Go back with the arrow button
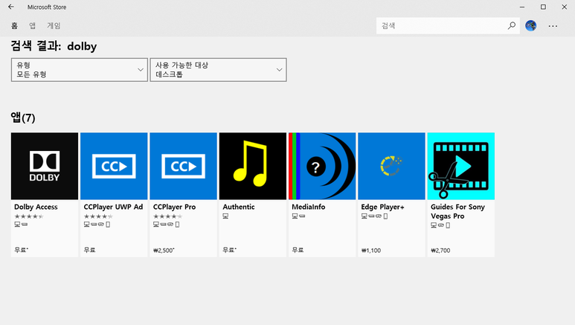The height and width of the screenshot is (325, 575). pyautogui.click(x=11, y=7)
